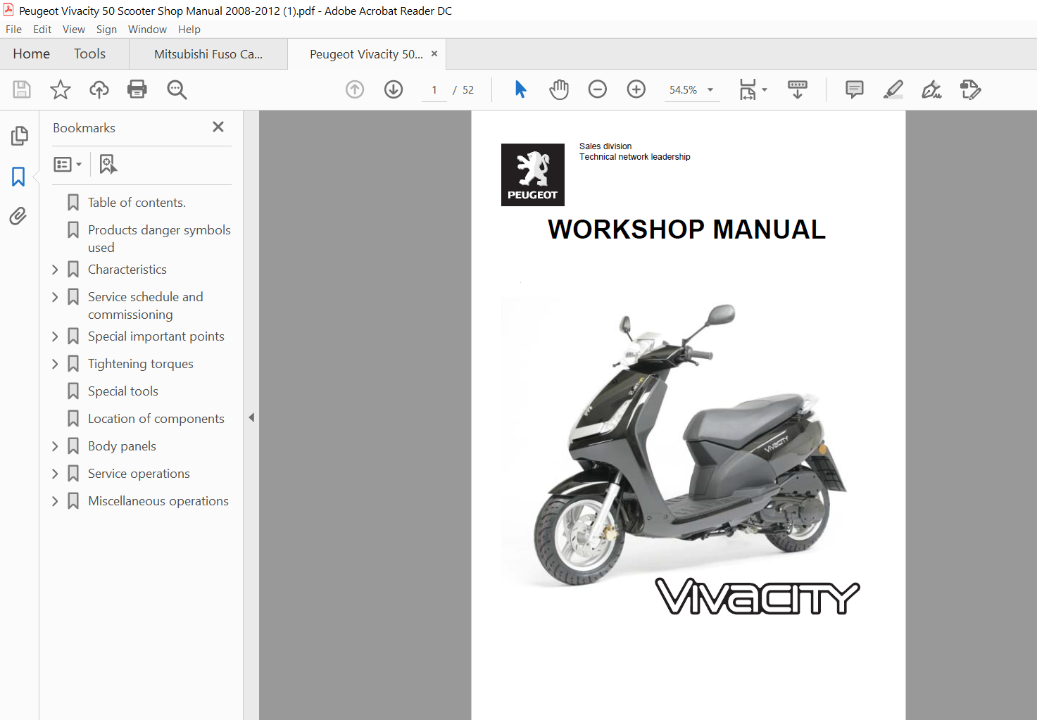Expand Service schedule and commissioning bookmark
The width and height of the screenshot is (1037, 720).
(x=55, y=297)
